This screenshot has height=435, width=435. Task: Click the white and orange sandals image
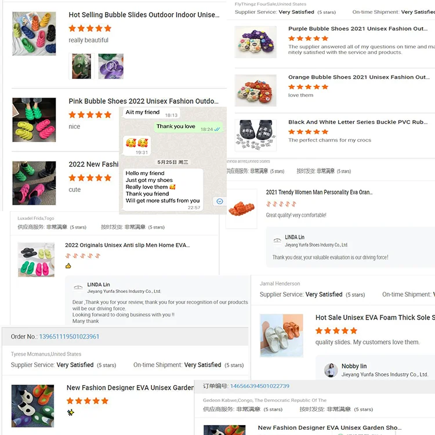281,335
